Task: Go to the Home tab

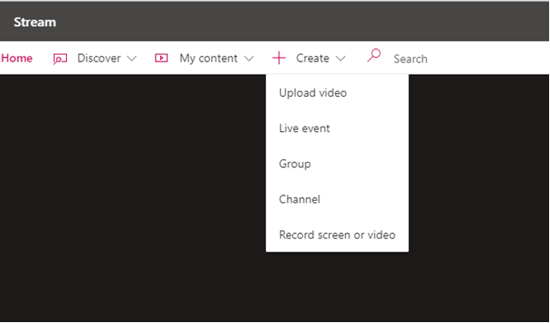Action: point(17,58)
